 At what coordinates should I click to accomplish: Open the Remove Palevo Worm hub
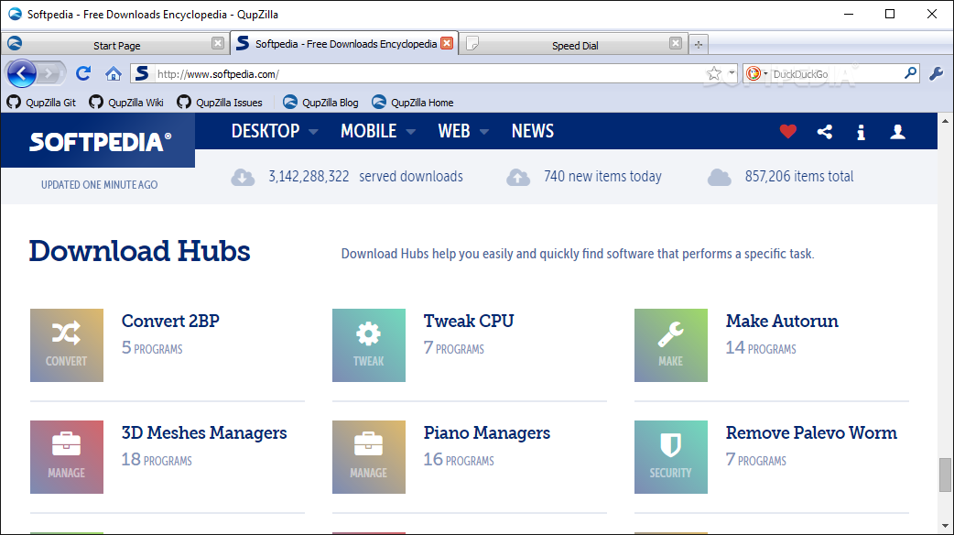pyautogui.click(x=811, y=432)
